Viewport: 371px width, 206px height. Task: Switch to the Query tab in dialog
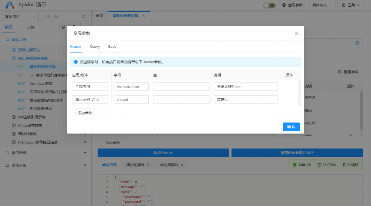click(95, 47)
